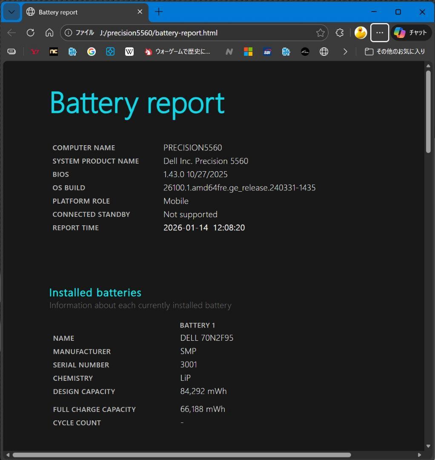
Task: Open the SBI bookmark icon
Action: [x=267, y=52]
